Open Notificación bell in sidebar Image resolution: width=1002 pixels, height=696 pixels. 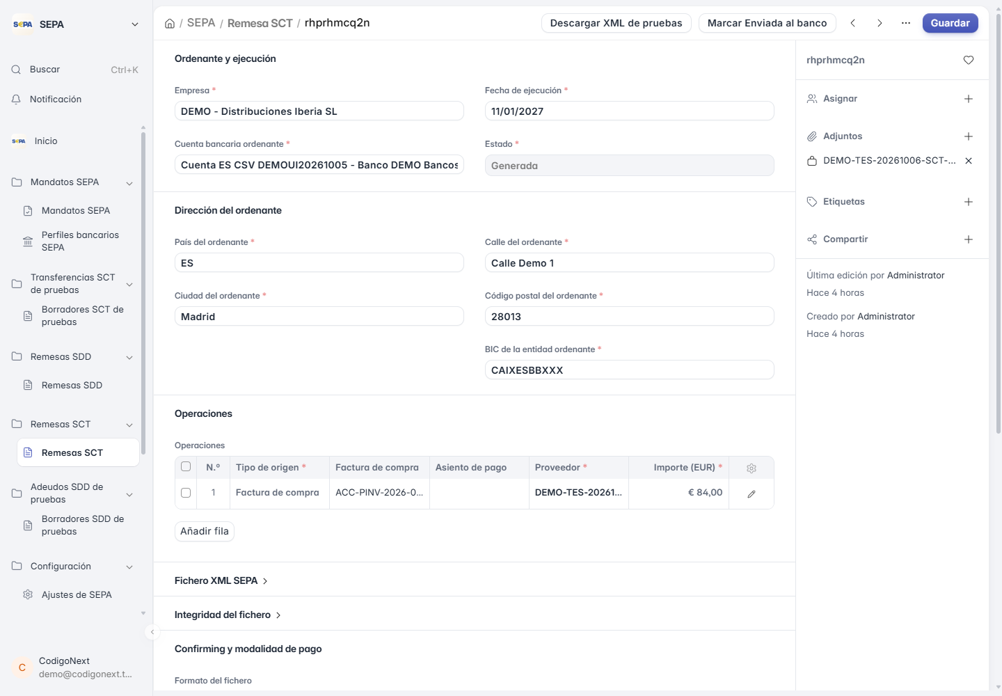tap(16, 100)
